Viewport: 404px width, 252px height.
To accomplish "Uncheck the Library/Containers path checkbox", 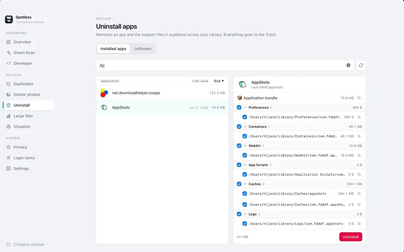I will [244, 136].
